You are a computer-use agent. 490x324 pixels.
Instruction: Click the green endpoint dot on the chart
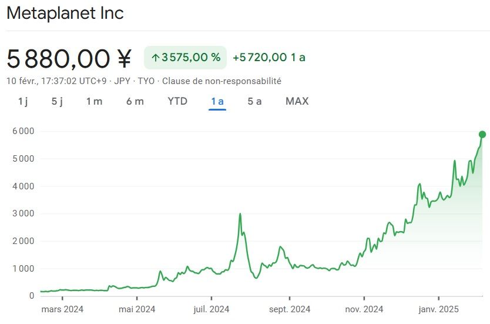(x=482, y=134)
